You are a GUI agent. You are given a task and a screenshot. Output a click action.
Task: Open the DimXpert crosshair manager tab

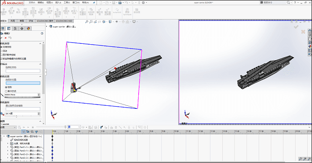pyautogui.click(x=22, y=29)
